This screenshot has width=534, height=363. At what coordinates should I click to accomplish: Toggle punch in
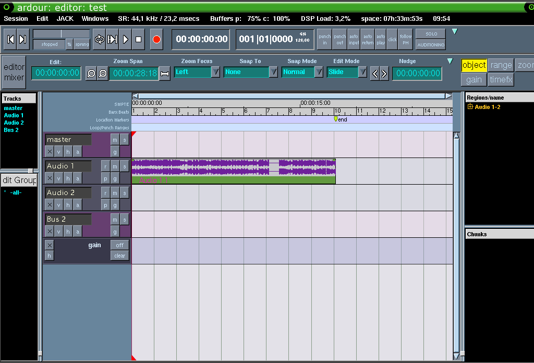pyautogui.click(x=324, y=40)
